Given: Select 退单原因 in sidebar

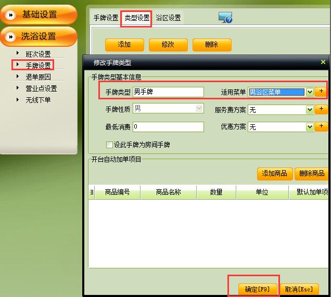Looking at the screenshot, I should [x=38, y=77].
